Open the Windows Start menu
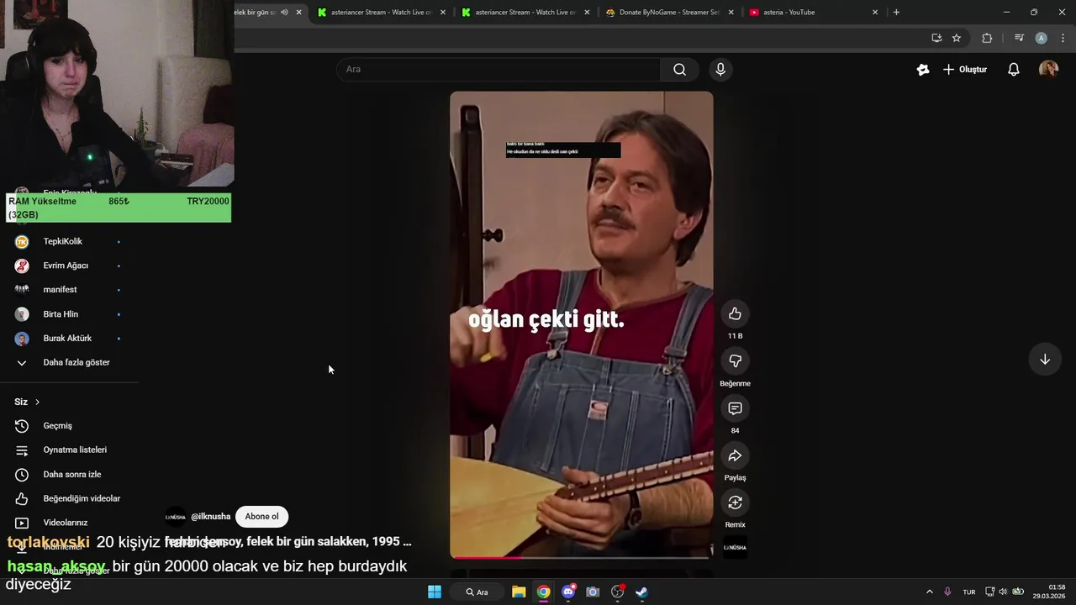Viewport: 1076px width, 605px height. [435, 592]
